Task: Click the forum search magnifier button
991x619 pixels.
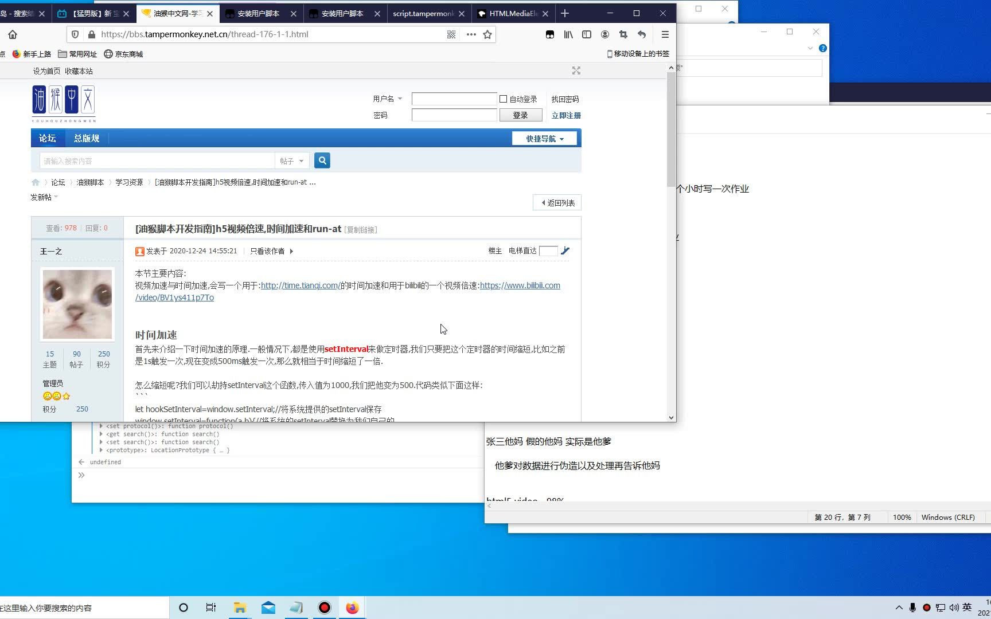Action: coord(322,160)
